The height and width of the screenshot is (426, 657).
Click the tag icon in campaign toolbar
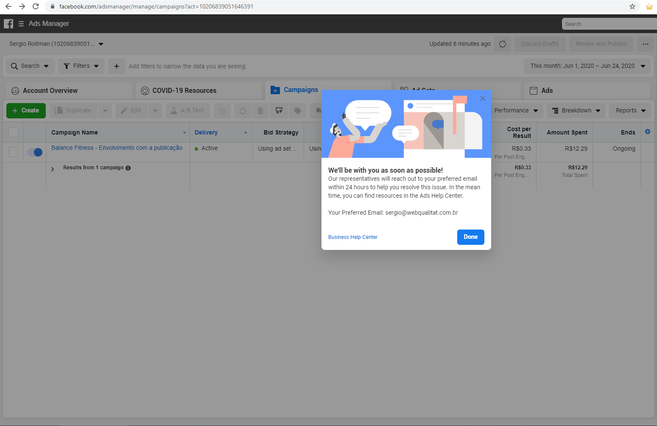coord(298,111)
